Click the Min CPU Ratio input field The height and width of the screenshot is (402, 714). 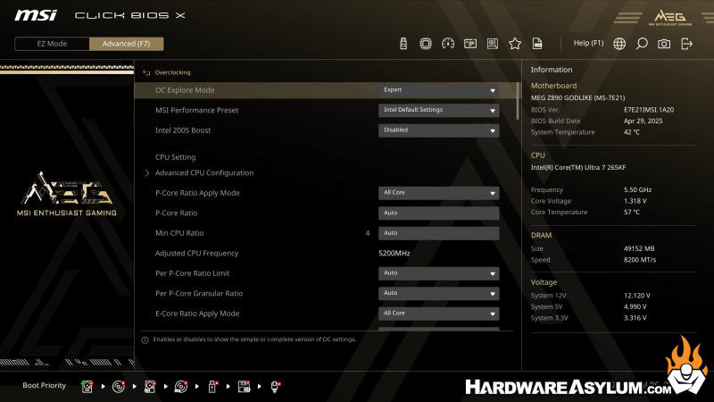(438, 233)
